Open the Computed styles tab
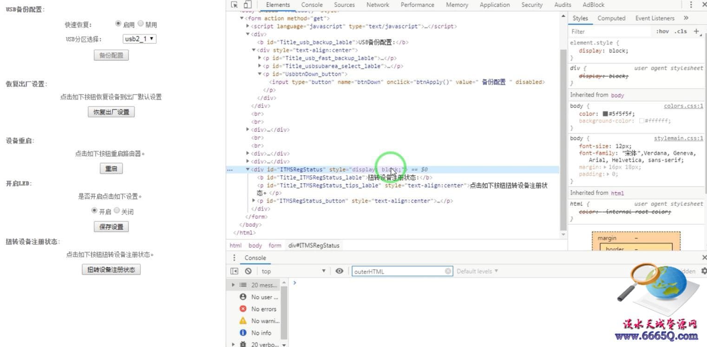Image resolution: width=707 pixels, height=347 pixels. (x=611, y=18)
